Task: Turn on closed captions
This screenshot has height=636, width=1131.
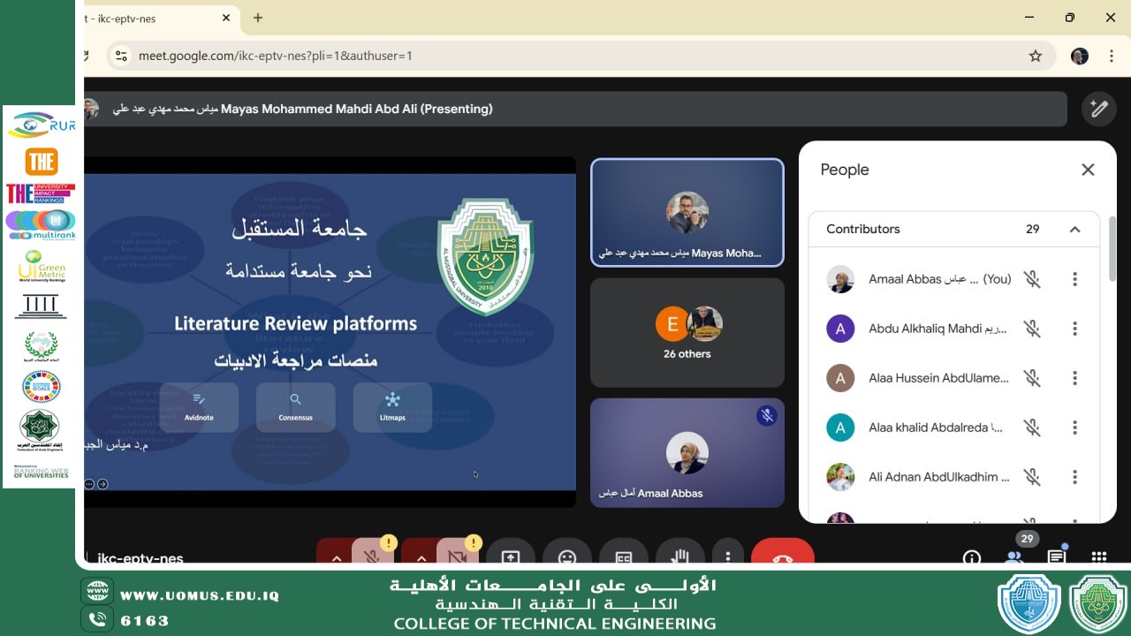Action: coord(624,556)
